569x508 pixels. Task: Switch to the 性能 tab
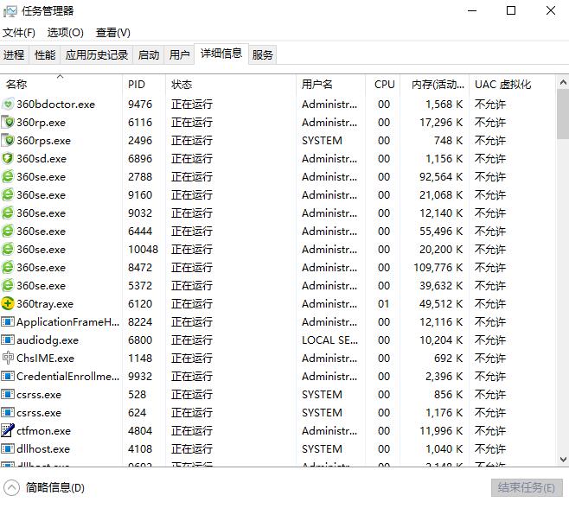click(x=45, y=55)
